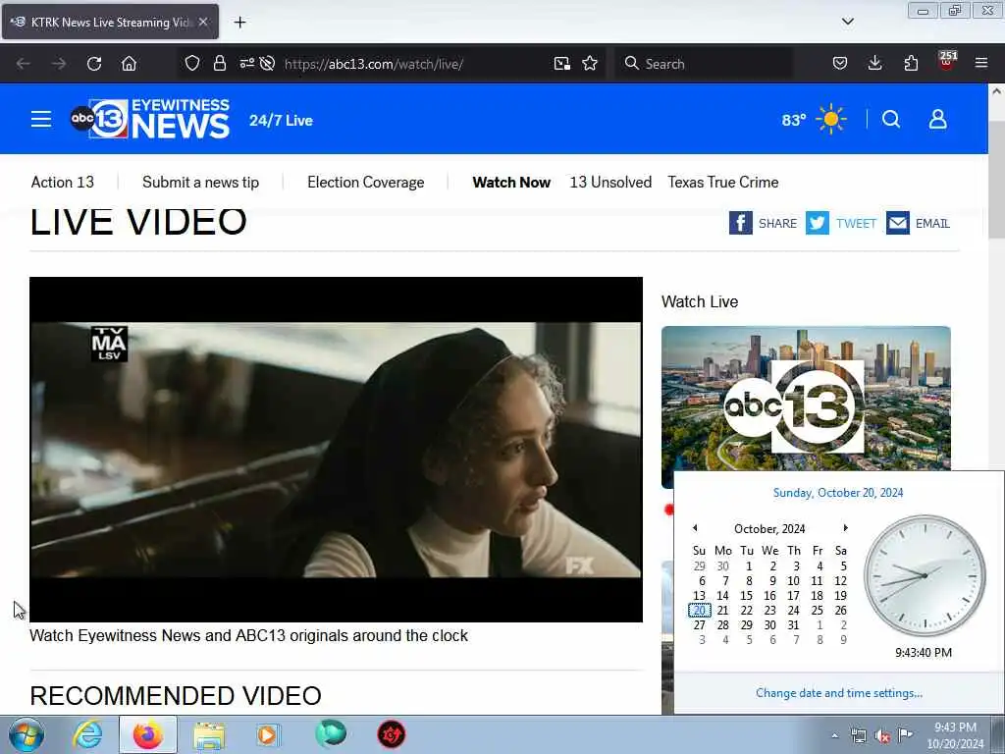
Task: Click the back navigation arrow
Action: click(x=24, y=64)
